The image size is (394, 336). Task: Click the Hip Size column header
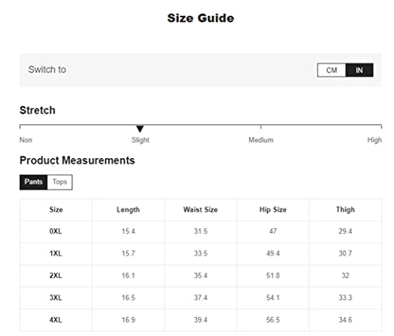click(x=273, y=209)
